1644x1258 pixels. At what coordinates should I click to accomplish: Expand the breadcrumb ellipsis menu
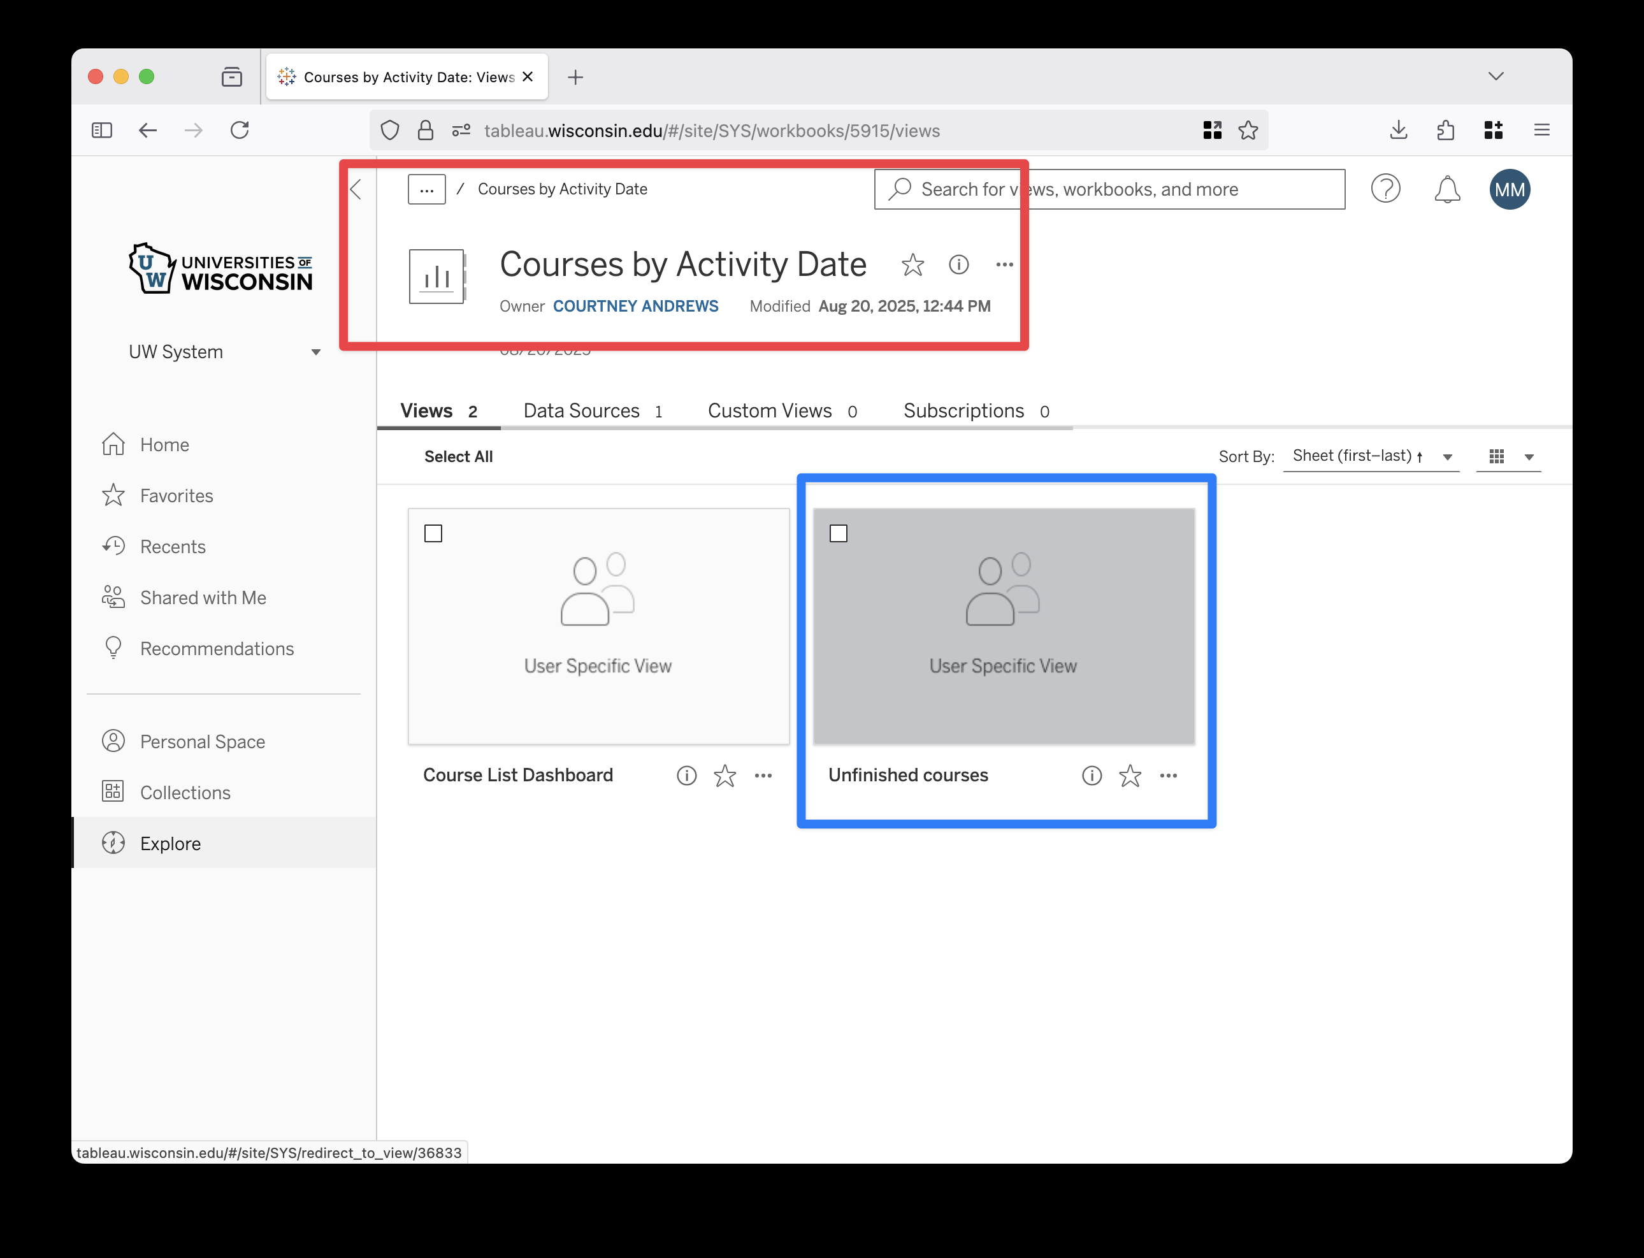[427, 189]
